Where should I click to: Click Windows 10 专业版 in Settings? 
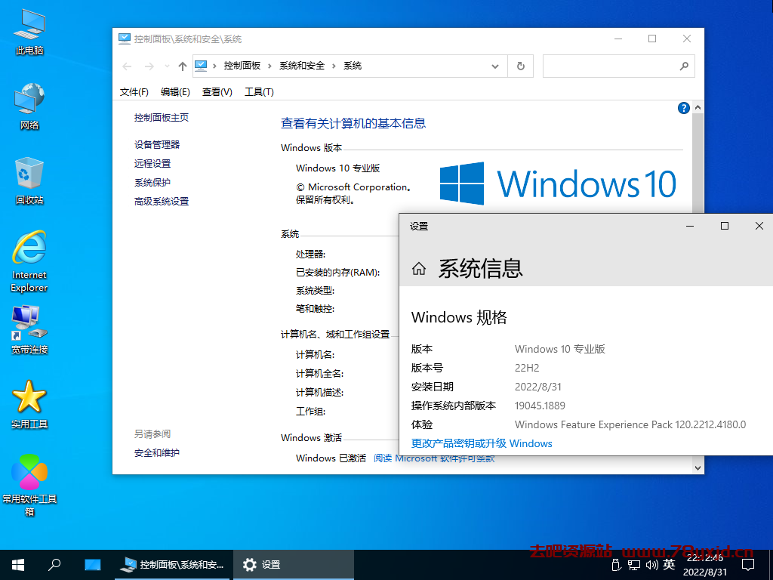point(560,349)
